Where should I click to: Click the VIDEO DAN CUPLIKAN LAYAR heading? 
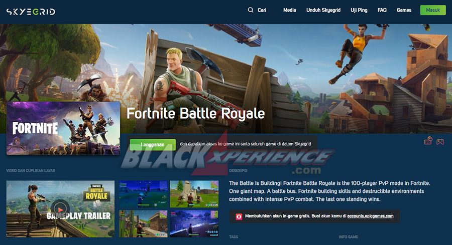click(31, 170)
